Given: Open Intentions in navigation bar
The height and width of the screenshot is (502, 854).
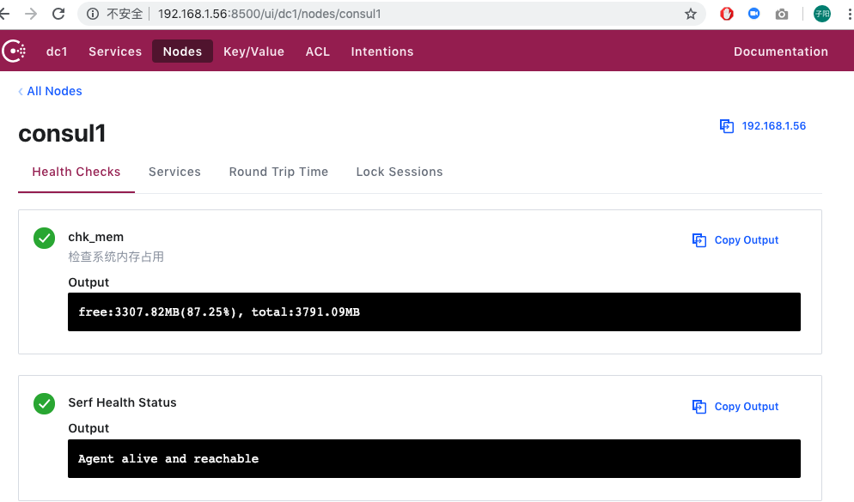Looking at the screenshot, I should (x=382, y=51).
